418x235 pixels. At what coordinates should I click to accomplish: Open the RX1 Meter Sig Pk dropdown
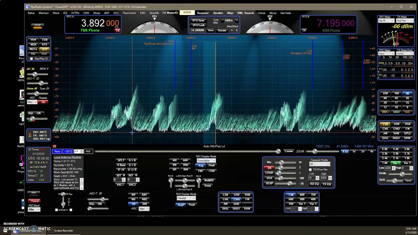386,21
